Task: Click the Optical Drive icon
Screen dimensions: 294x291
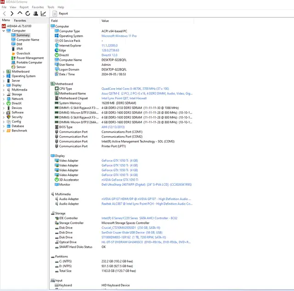Action: point(57,242)
